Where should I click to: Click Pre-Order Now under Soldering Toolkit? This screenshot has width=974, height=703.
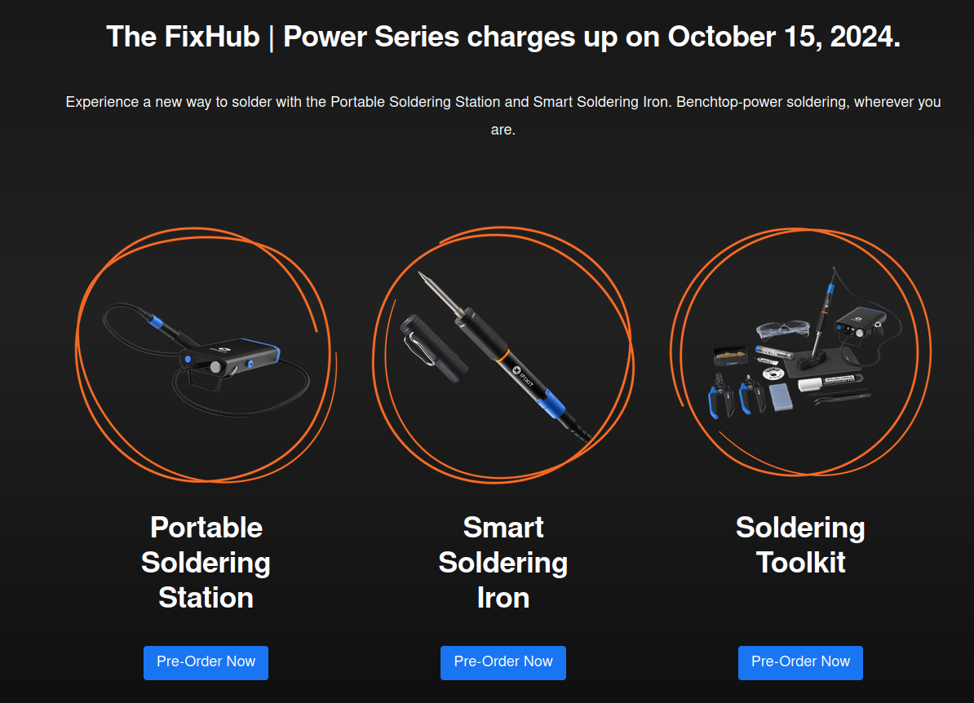click(x=800, y=662)
